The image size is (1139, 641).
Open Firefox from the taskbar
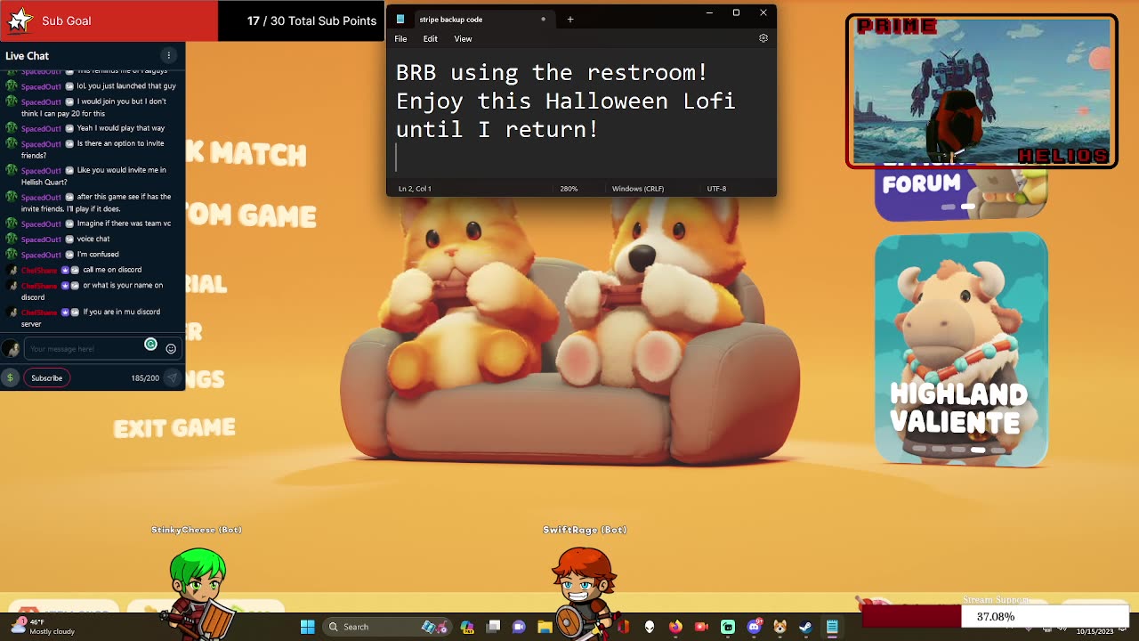tap(675, 627)
